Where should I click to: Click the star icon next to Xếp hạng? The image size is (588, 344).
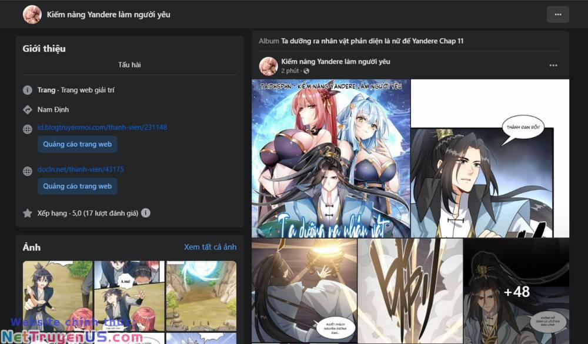tap(28, 213)
